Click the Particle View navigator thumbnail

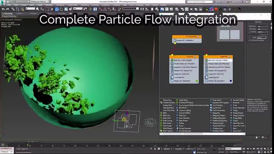click(x=230, y=32)
